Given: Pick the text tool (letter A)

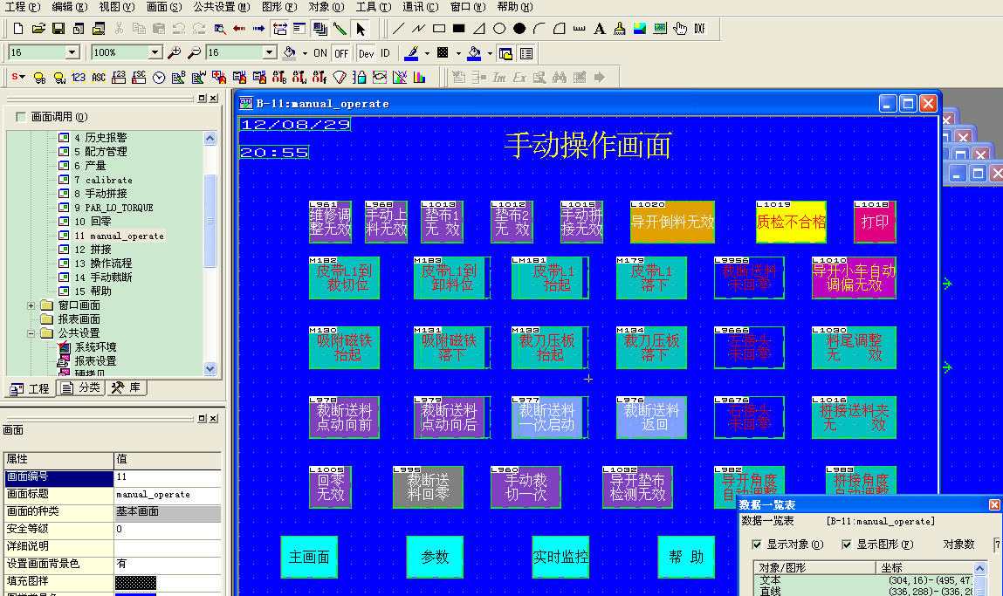Looking at the screenshot, I should 599,29.
